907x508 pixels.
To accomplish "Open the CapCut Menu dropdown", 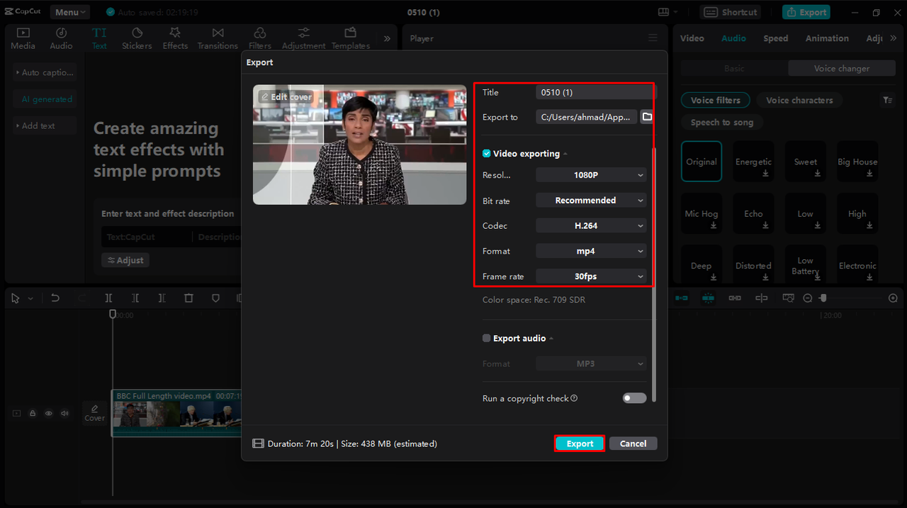I will click(69, 12).
